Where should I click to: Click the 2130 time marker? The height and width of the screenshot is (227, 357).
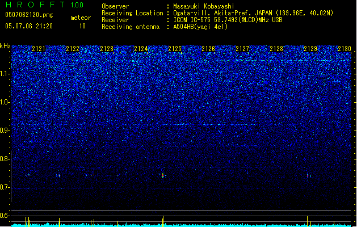pyautogui.click(x=345, y=49)
